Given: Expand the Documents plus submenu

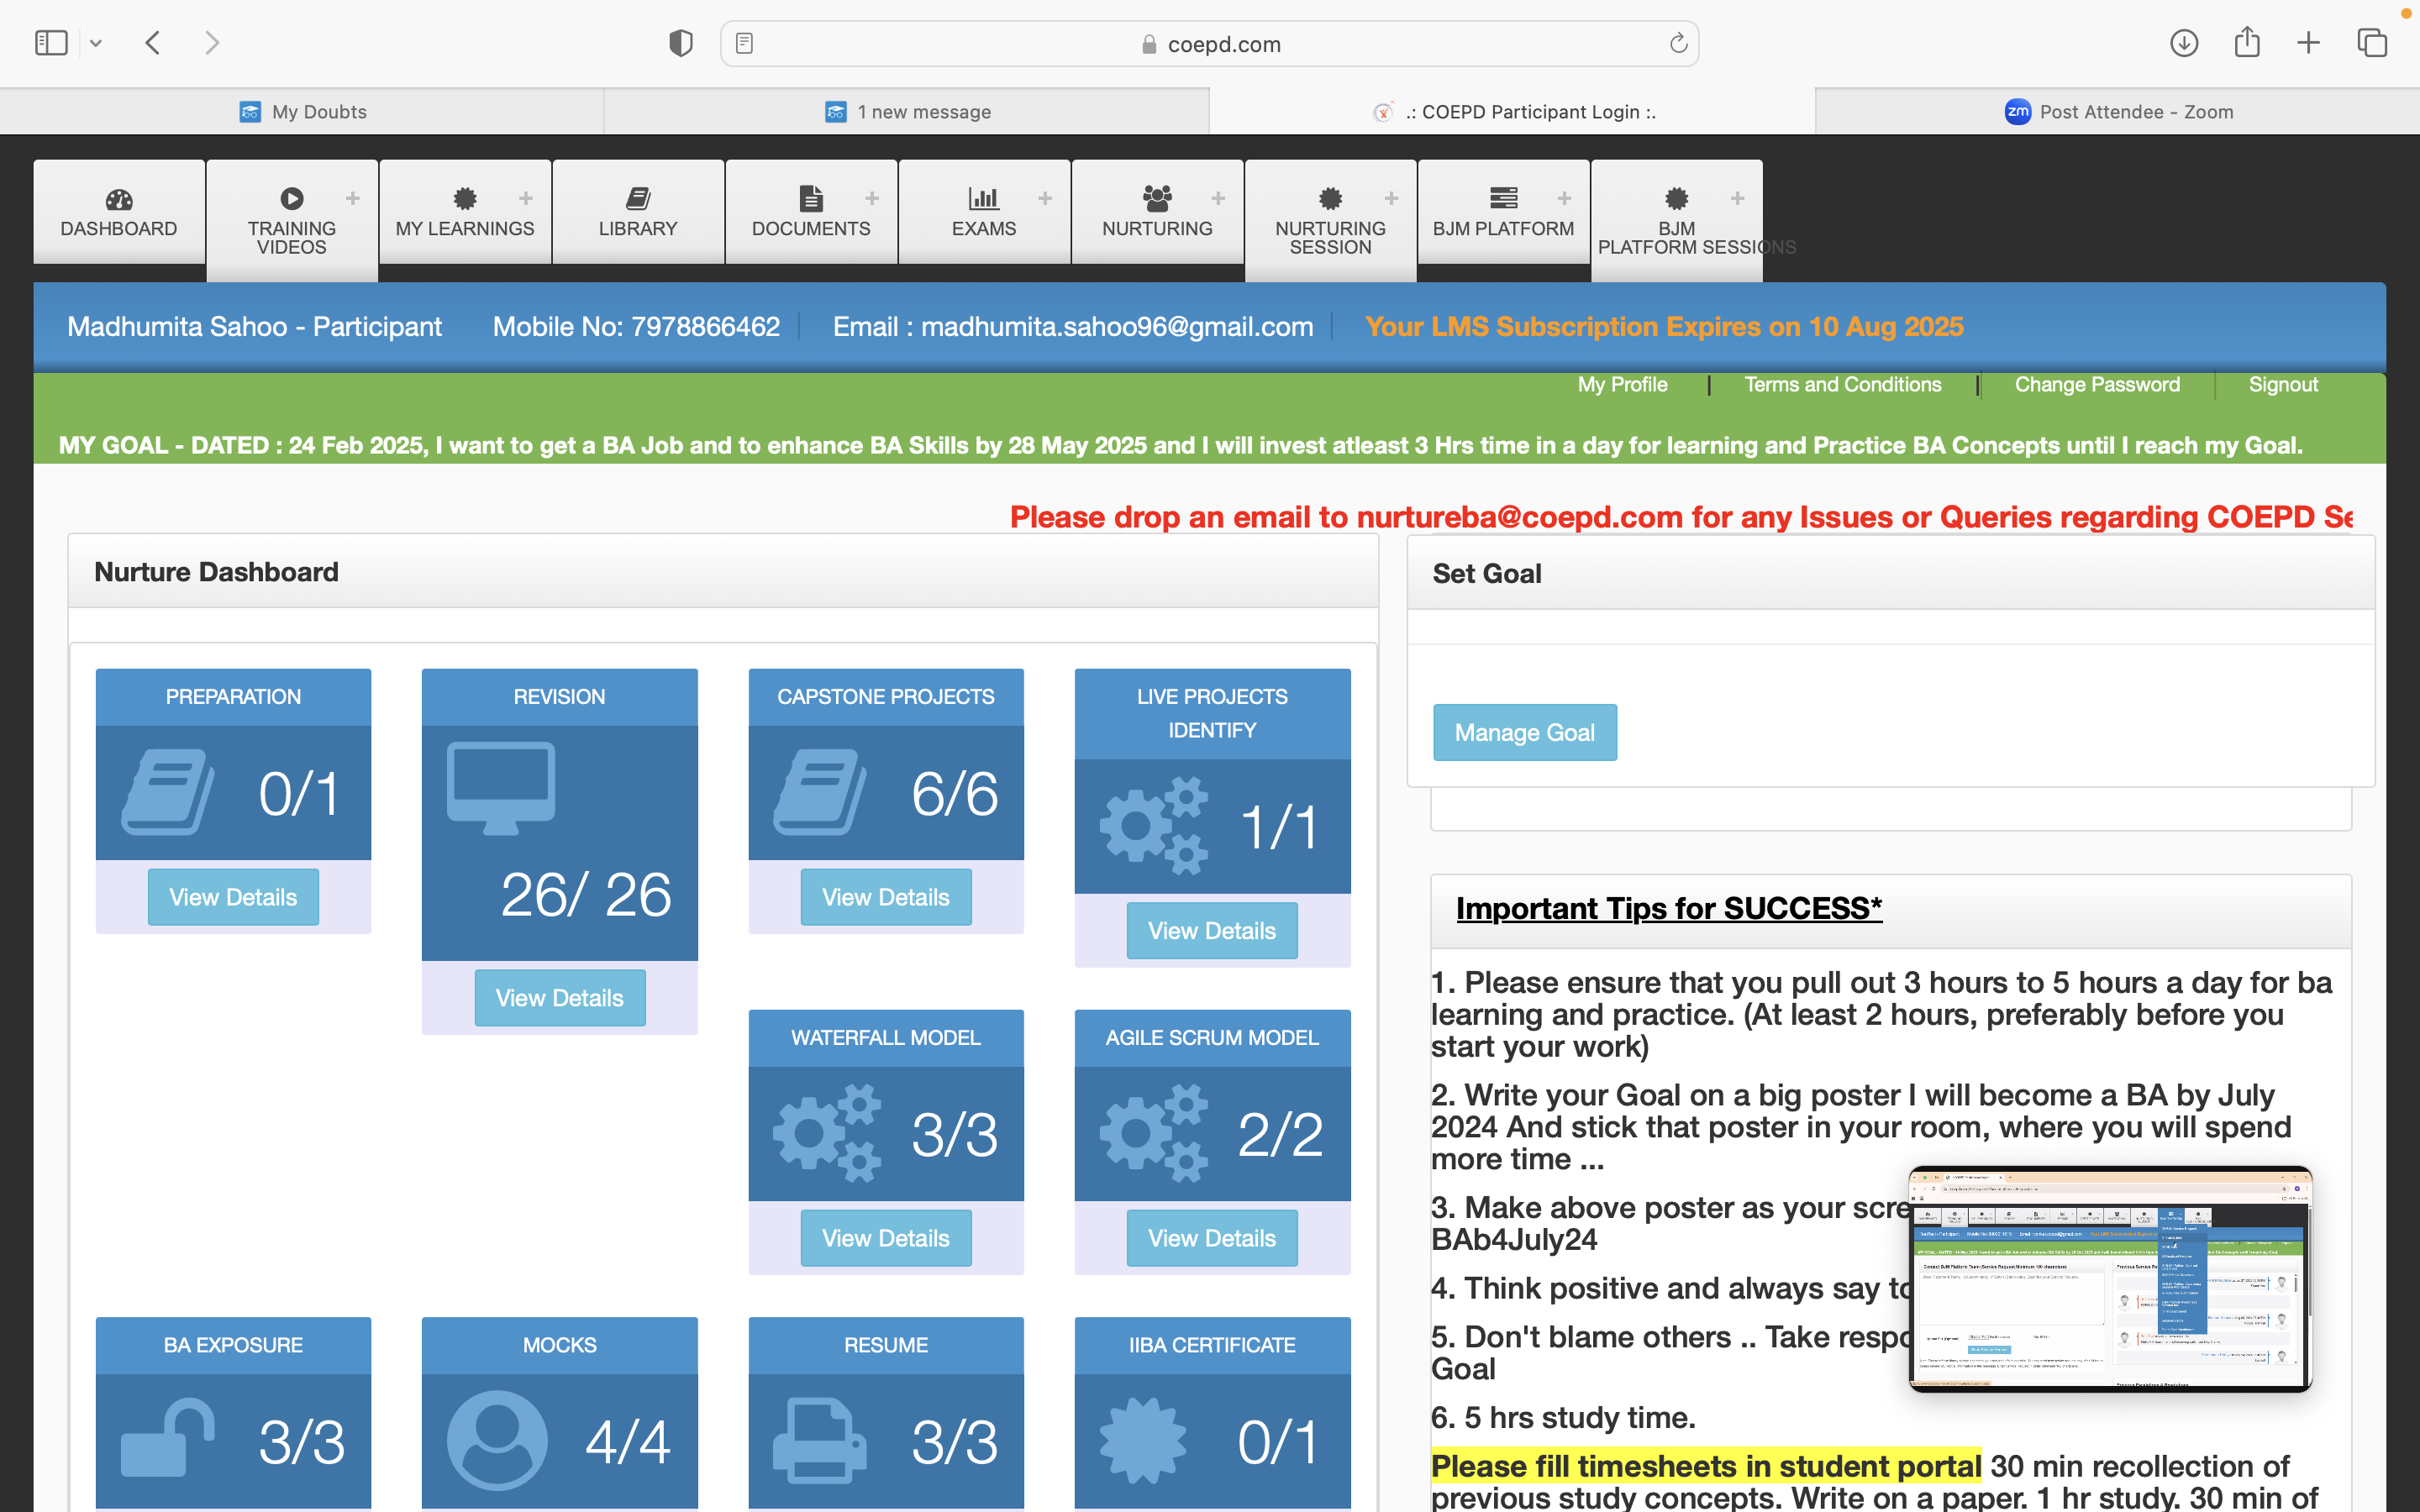Looking at the screenshot, I should click(872, 198).
